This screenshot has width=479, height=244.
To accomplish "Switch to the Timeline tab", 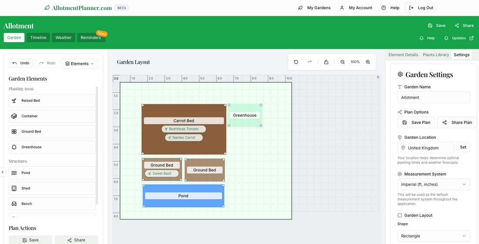I will (38, 38).
